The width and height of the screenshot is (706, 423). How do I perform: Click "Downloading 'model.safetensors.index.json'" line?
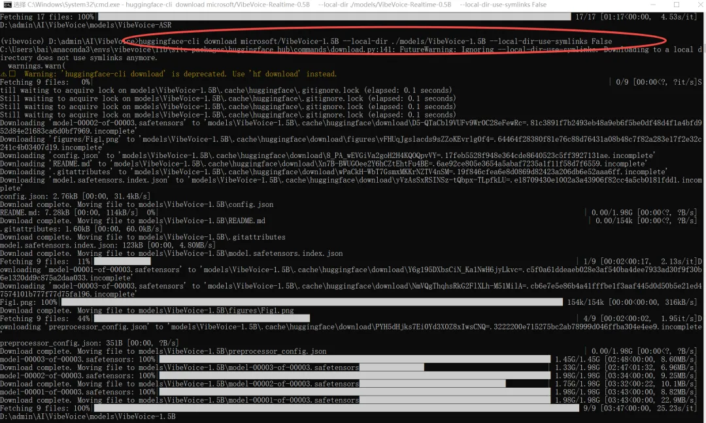click(351, 184)
